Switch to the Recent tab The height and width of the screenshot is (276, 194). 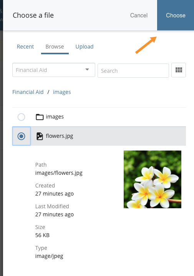tap(25, 47)
